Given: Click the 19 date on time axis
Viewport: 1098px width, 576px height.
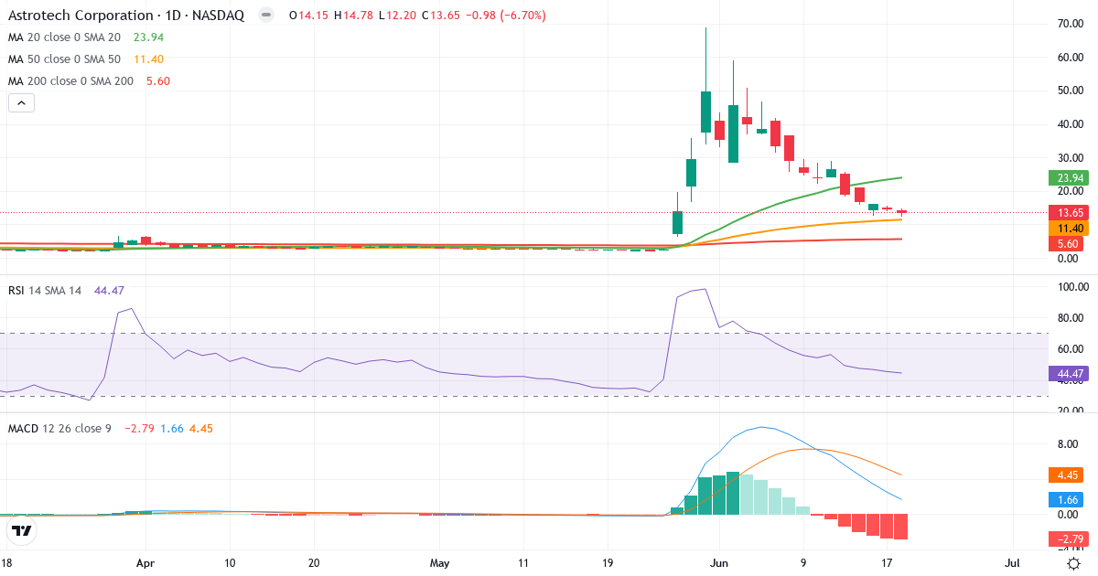Looking at the screenshot, I should click(608, 564).
